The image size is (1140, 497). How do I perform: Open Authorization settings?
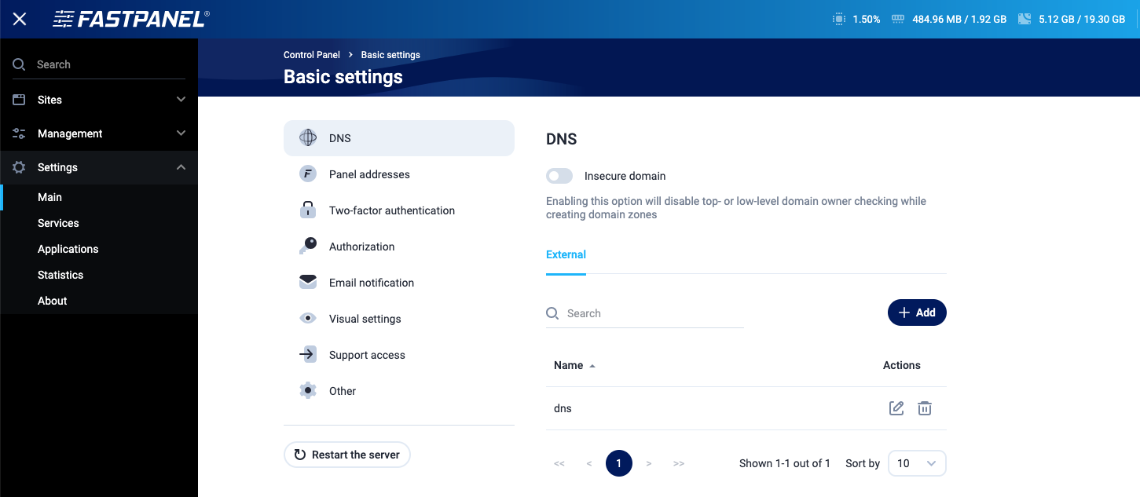pyautogui.click(x=399, y=247)
